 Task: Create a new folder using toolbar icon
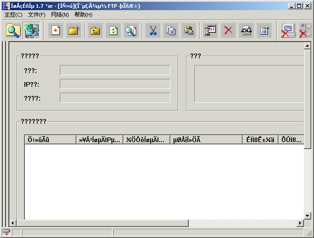[x=74, y=31]
